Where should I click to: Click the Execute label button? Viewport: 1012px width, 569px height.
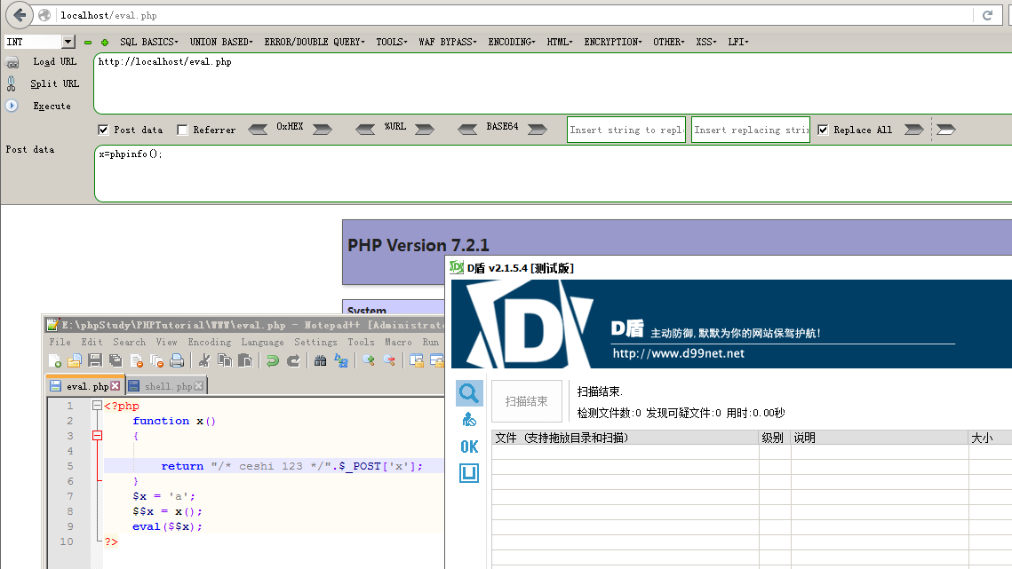pos(52,106)
